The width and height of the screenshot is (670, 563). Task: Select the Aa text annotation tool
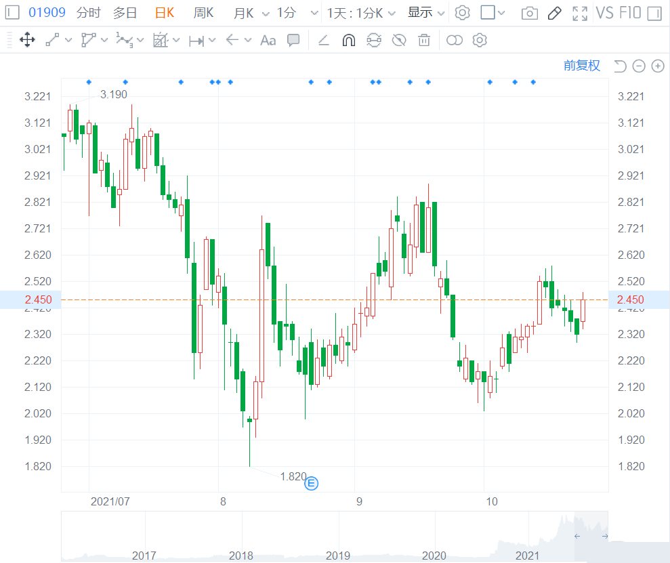[268, 41]
